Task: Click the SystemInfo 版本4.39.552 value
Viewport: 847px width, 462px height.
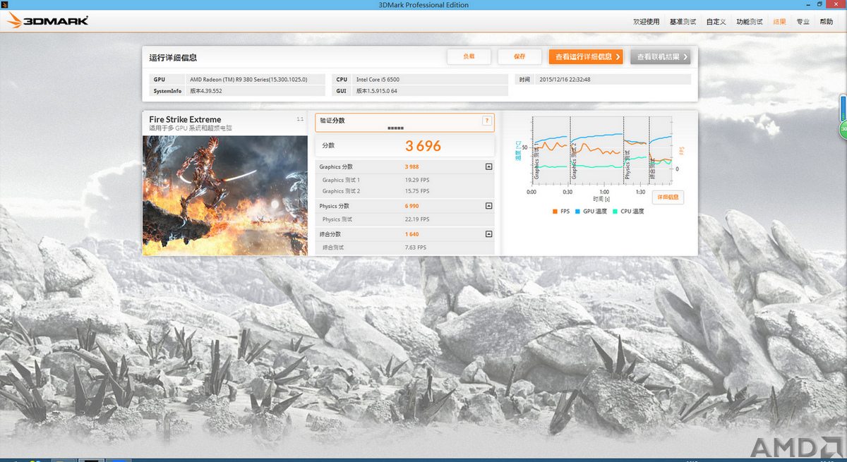Action: (x=205, y=91)
